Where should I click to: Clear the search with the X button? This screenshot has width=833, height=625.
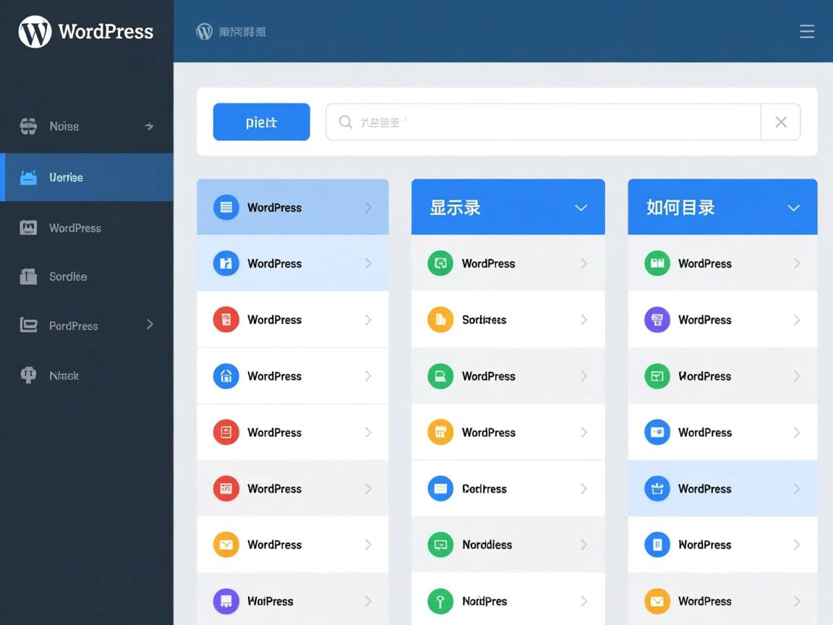pos(781,122)
